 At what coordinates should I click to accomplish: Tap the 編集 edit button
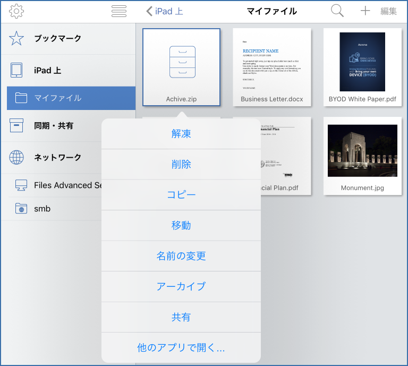(388, 11)
